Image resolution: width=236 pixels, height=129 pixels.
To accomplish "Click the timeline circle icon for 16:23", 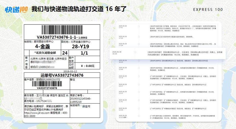I will point(139,61).
